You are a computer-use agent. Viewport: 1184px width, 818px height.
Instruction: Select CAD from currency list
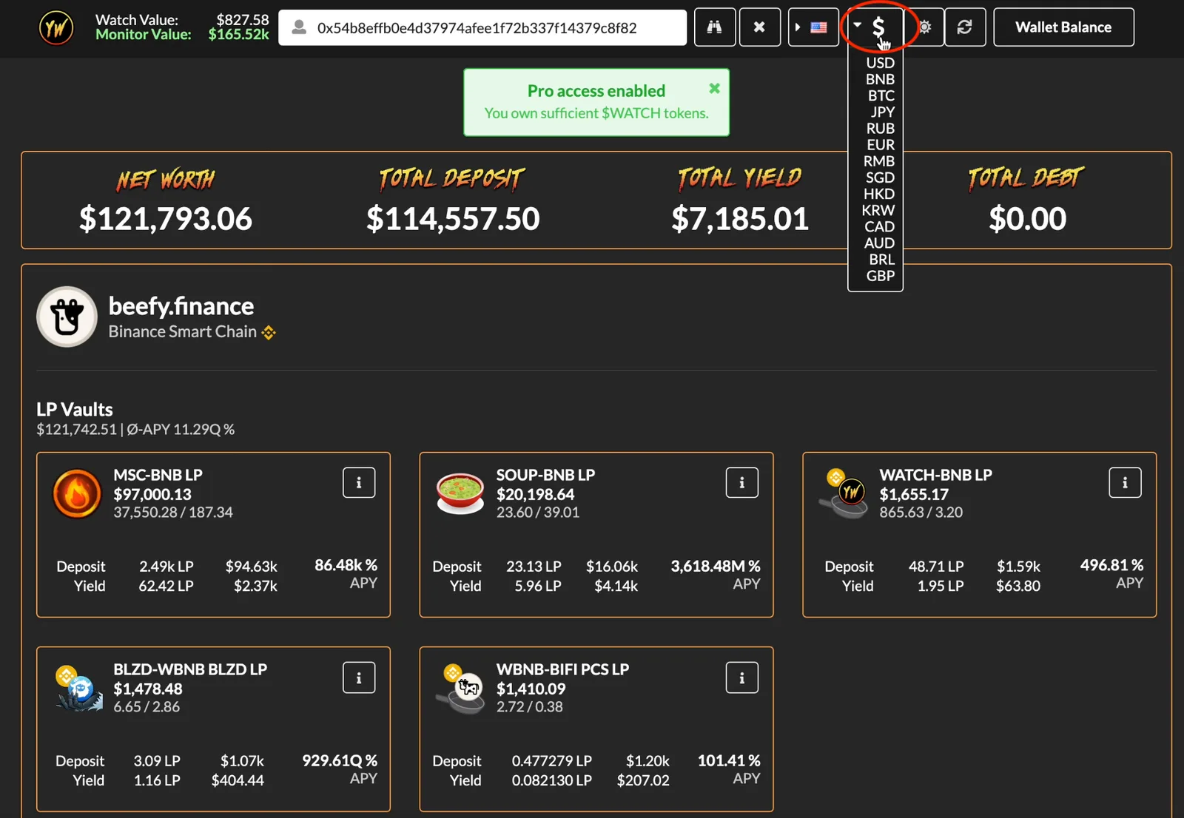pyautogui.click(x=879, y=226)
